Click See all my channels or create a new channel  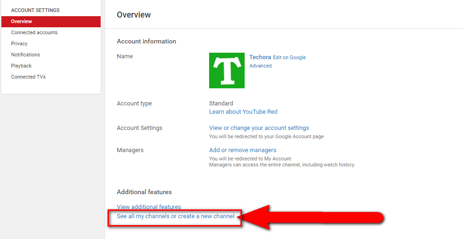pos(175,216)
